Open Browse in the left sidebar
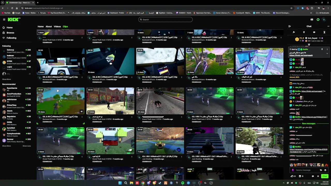 tap(10, 33)
